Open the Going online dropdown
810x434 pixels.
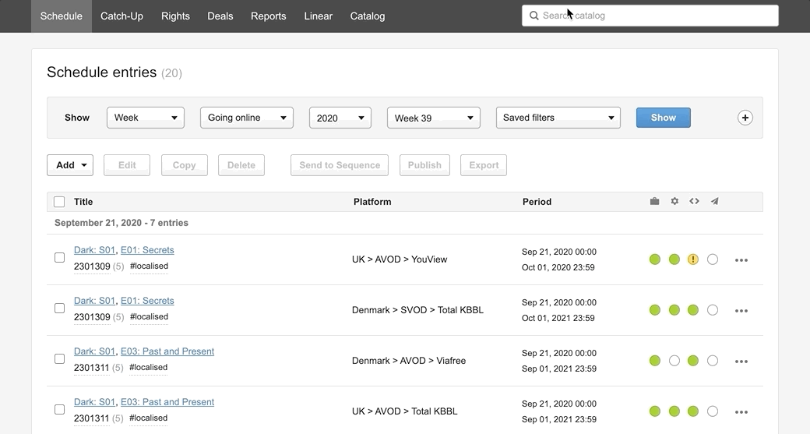(x=247, y=118)
